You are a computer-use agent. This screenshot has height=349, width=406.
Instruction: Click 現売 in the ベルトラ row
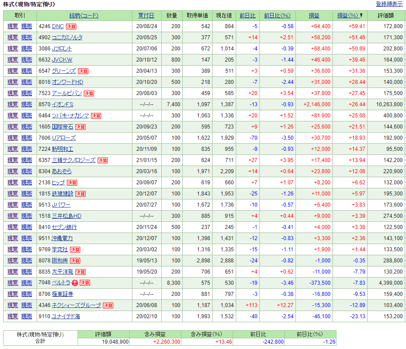pyautogui.click(x=27, y=283)
